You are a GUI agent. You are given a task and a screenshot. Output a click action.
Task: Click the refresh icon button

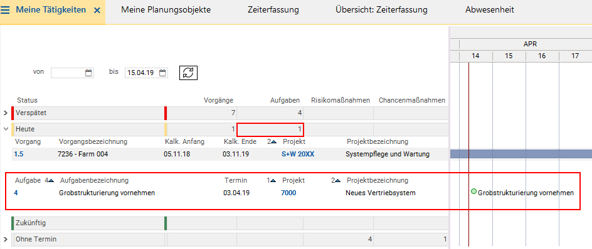188,73
